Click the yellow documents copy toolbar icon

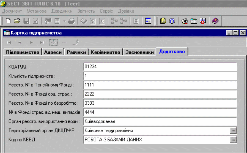pos(163,21)
